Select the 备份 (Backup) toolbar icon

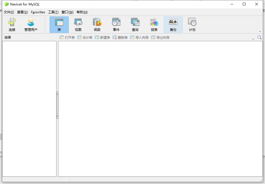pyautogui.click(x=173, y=25)
